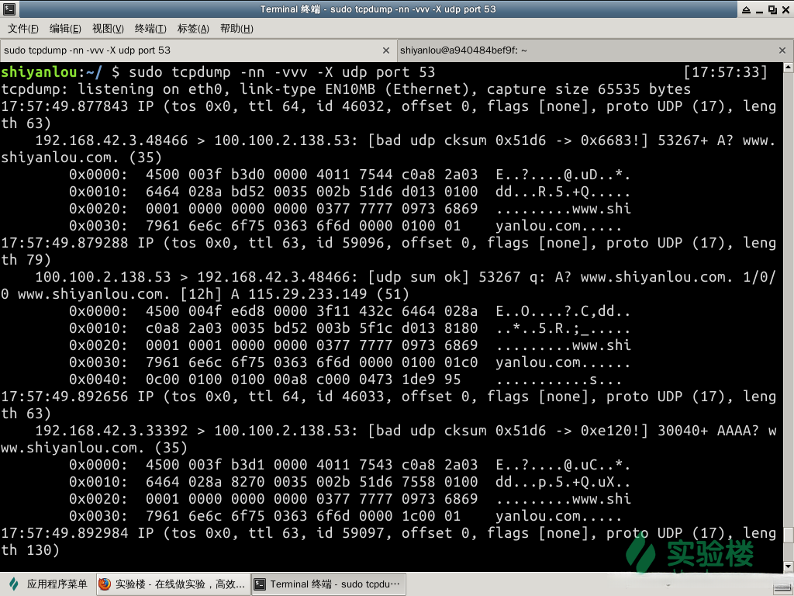The height and width of the screenshot is (596, 794).
Task: Open the 应用程序菜单 applications menu
Action: click(x=49, y=584)
